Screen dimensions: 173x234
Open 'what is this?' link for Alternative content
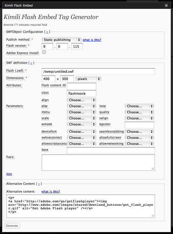pos(51,192)
